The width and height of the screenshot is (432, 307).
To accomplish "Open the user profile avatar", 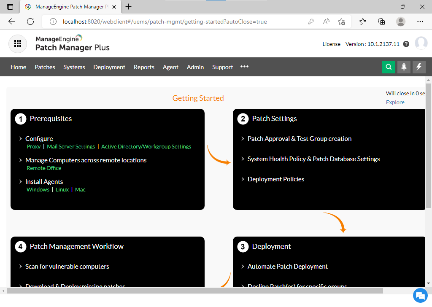I will [421, 43].
